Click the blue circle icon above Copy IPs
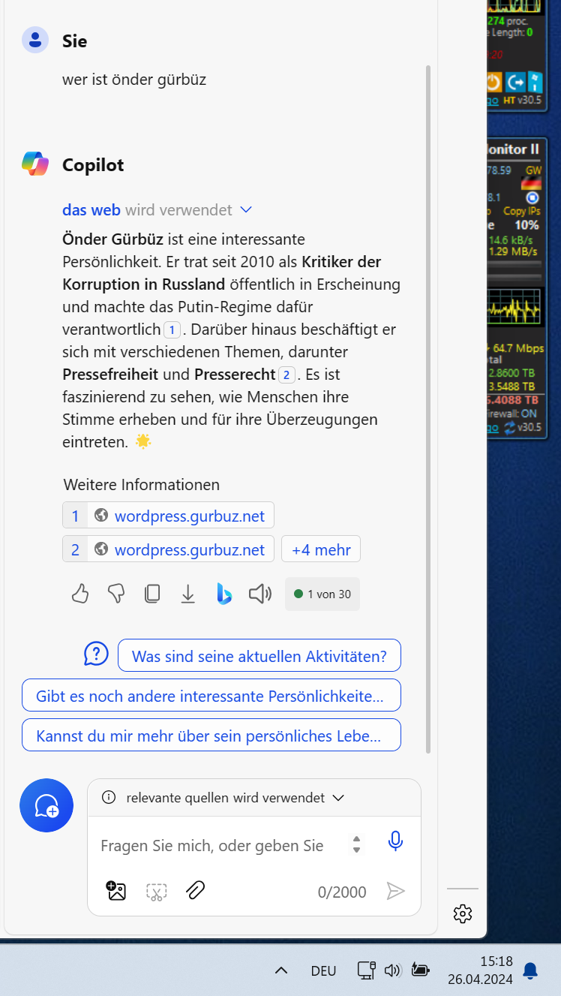Viewport: 561px width, 996px height. tap(532, 198)
